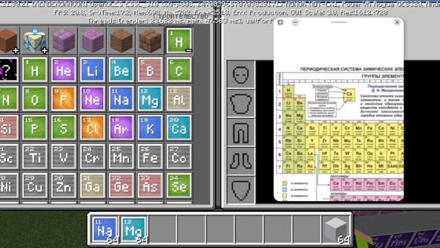Choose the Argon element block

click(121, 127)
